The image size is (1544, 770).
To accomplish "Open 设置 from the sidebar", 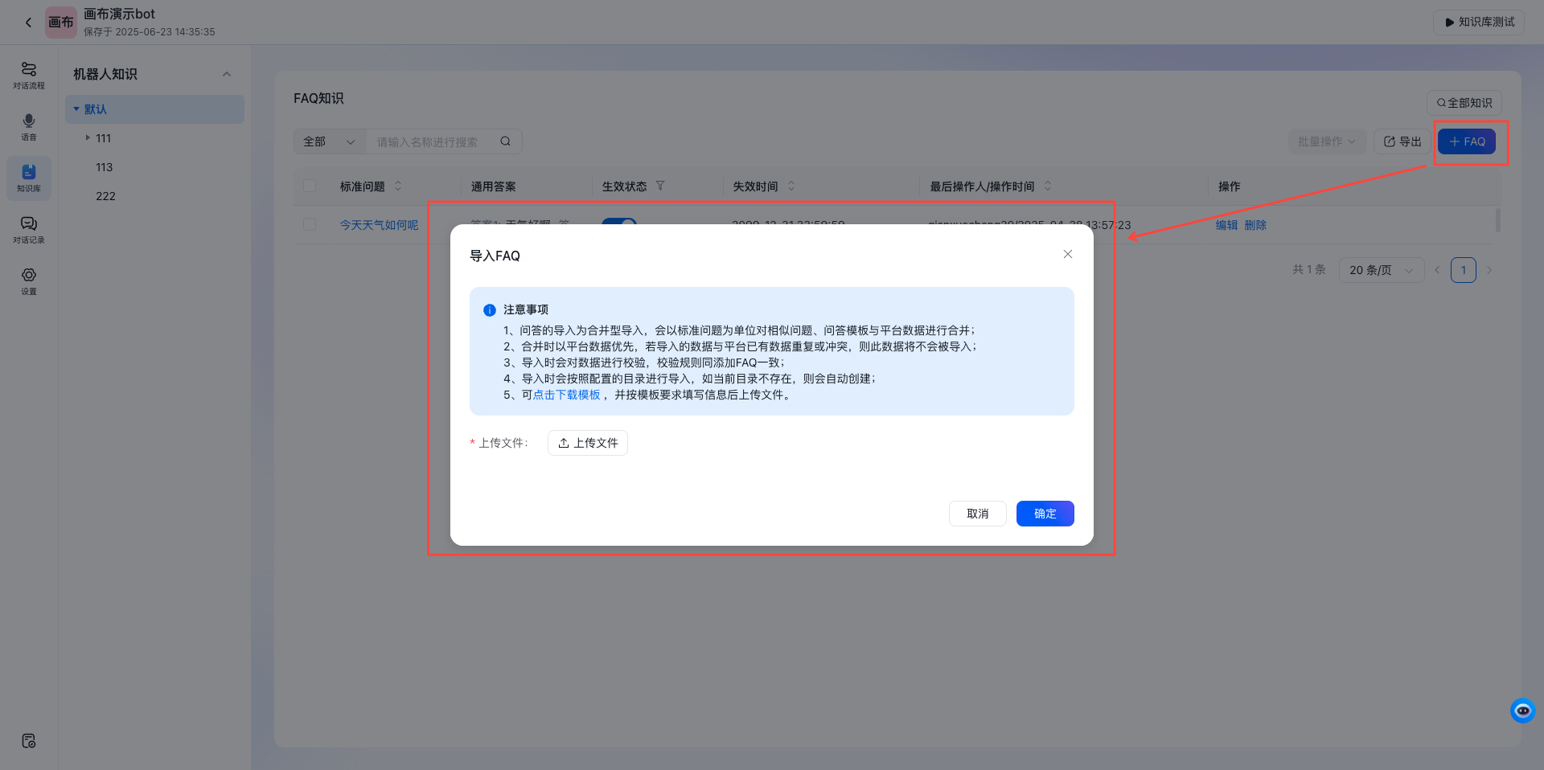I will (29, 281).
